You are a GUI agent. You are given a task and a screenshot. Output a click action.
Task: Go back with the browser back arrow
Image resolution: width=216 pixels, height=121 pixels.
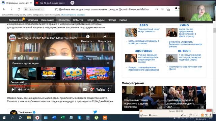tap(4, 9)
